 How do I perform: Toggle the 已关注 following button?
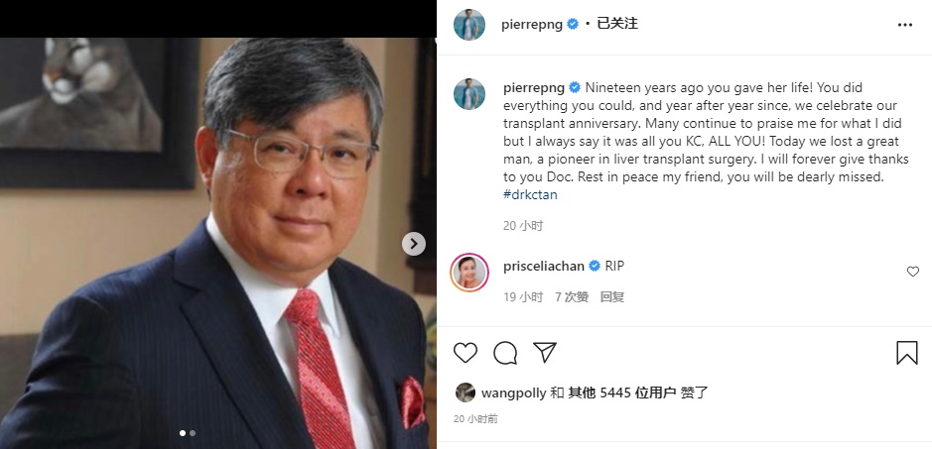click(617, 24)
